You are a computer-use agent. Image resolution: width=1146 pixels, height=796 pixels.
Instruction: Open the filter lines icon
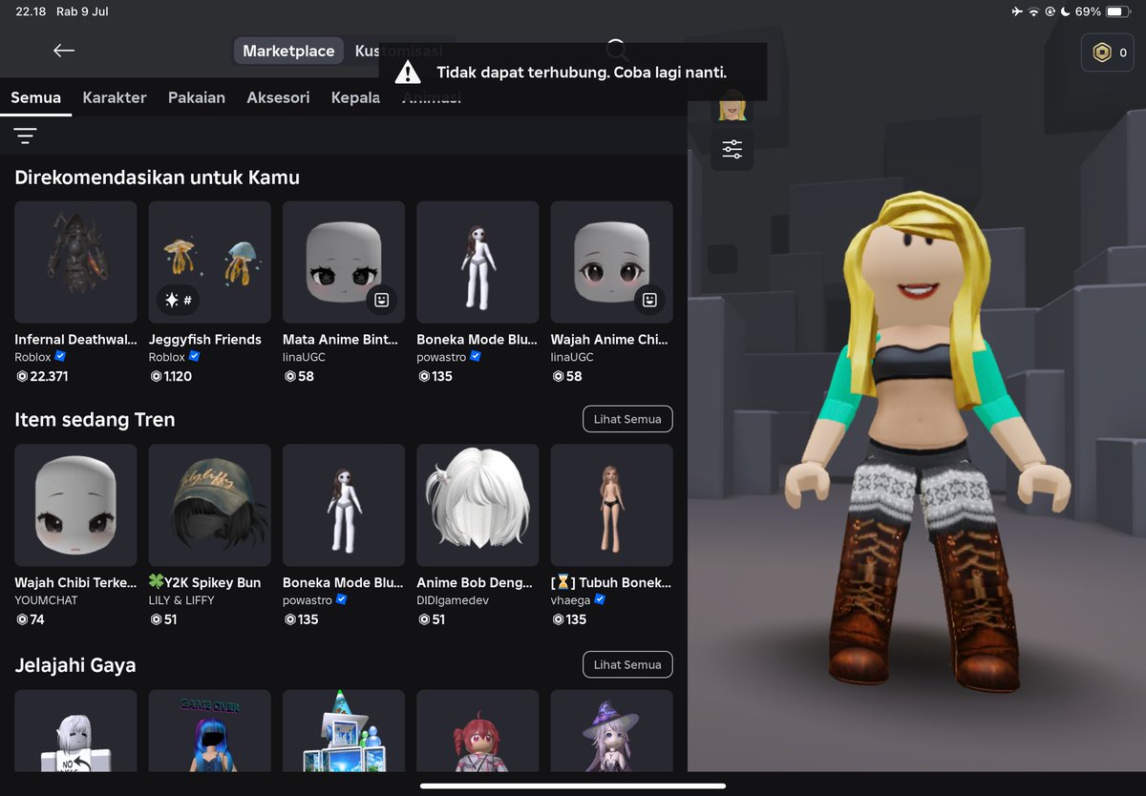tap(25, 136)
